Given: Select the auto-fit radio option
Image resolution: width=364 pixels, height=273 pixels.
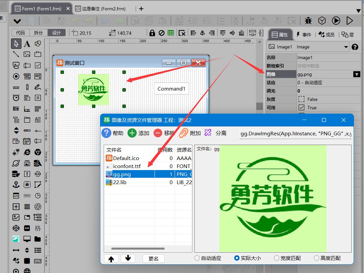Looking at the screenshot, I should click(x=197, y=258).
